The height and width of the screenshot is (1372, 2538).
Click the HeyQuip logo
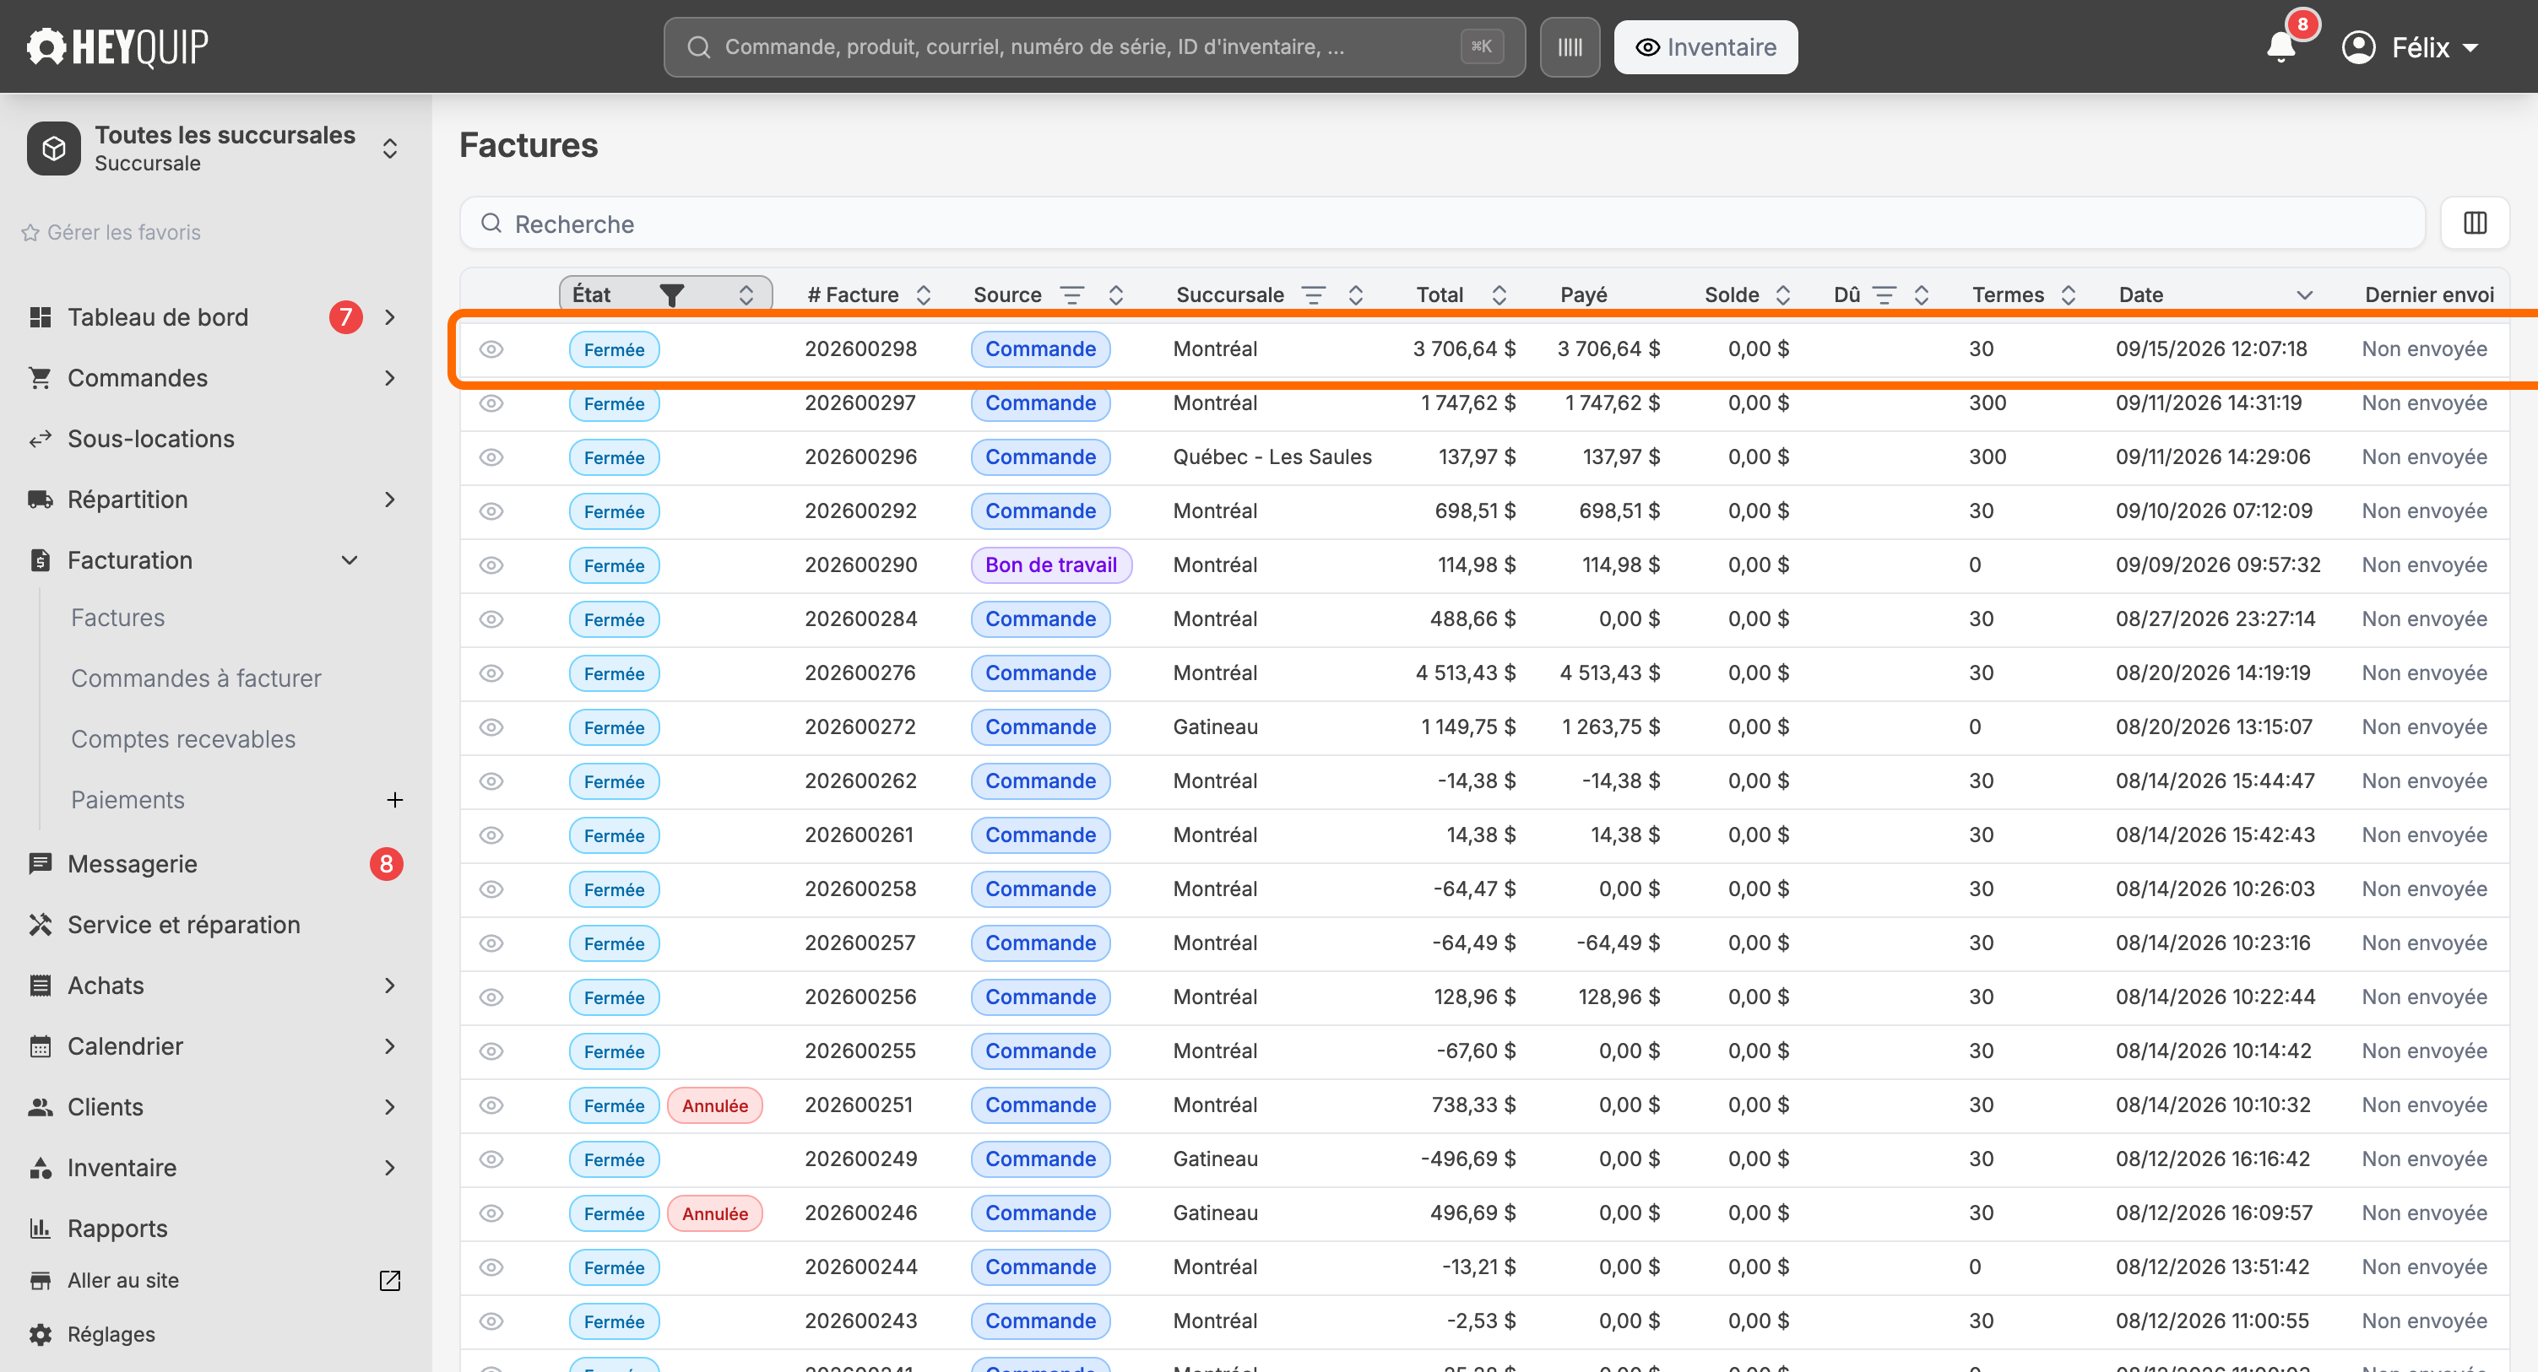117,46
